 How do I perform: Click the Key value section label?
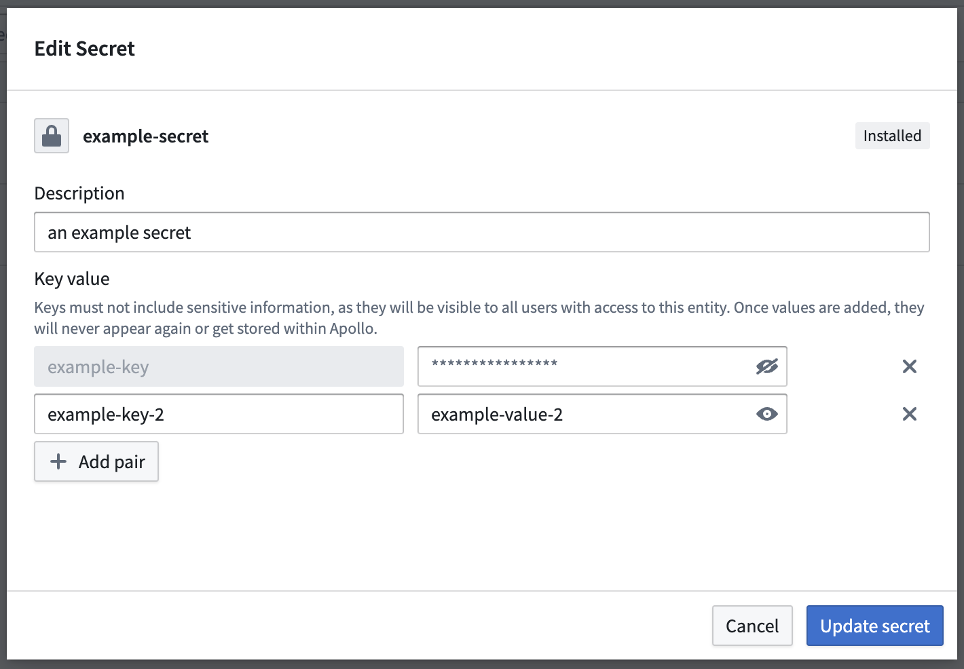(x=72, y=279)
